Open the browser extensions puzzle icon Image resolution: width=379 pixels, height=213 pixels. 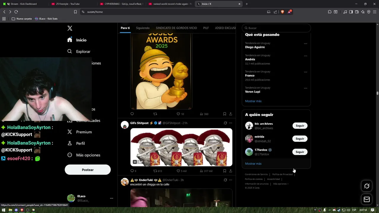330,12
